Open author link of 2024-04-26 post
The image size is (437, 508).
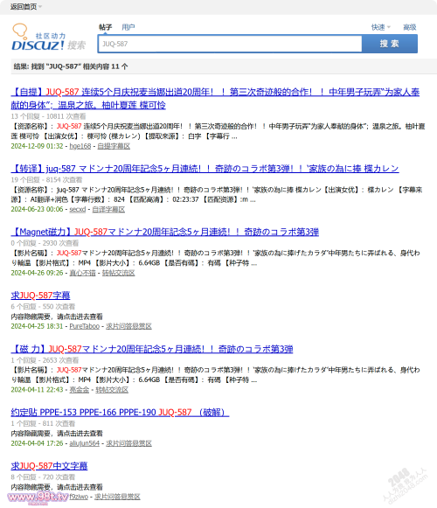[82, 273]
